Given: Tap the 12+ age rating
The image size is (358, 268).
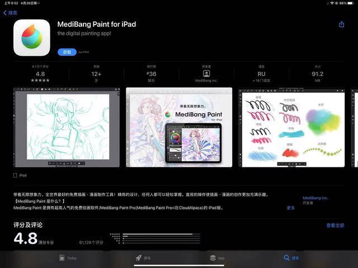Looking at the screenshot, I should pyautogui.click(x=96, y=74).
